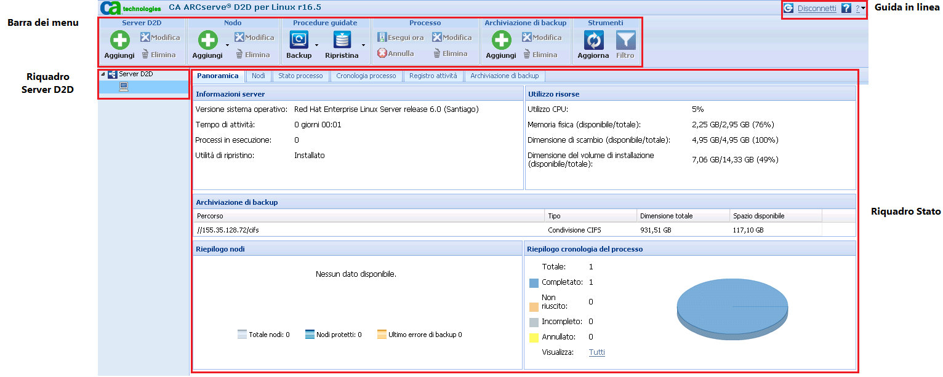Add backup storage with green Aggiungi icon
This screenshot has width=943, height=377.
pos(501,41)
